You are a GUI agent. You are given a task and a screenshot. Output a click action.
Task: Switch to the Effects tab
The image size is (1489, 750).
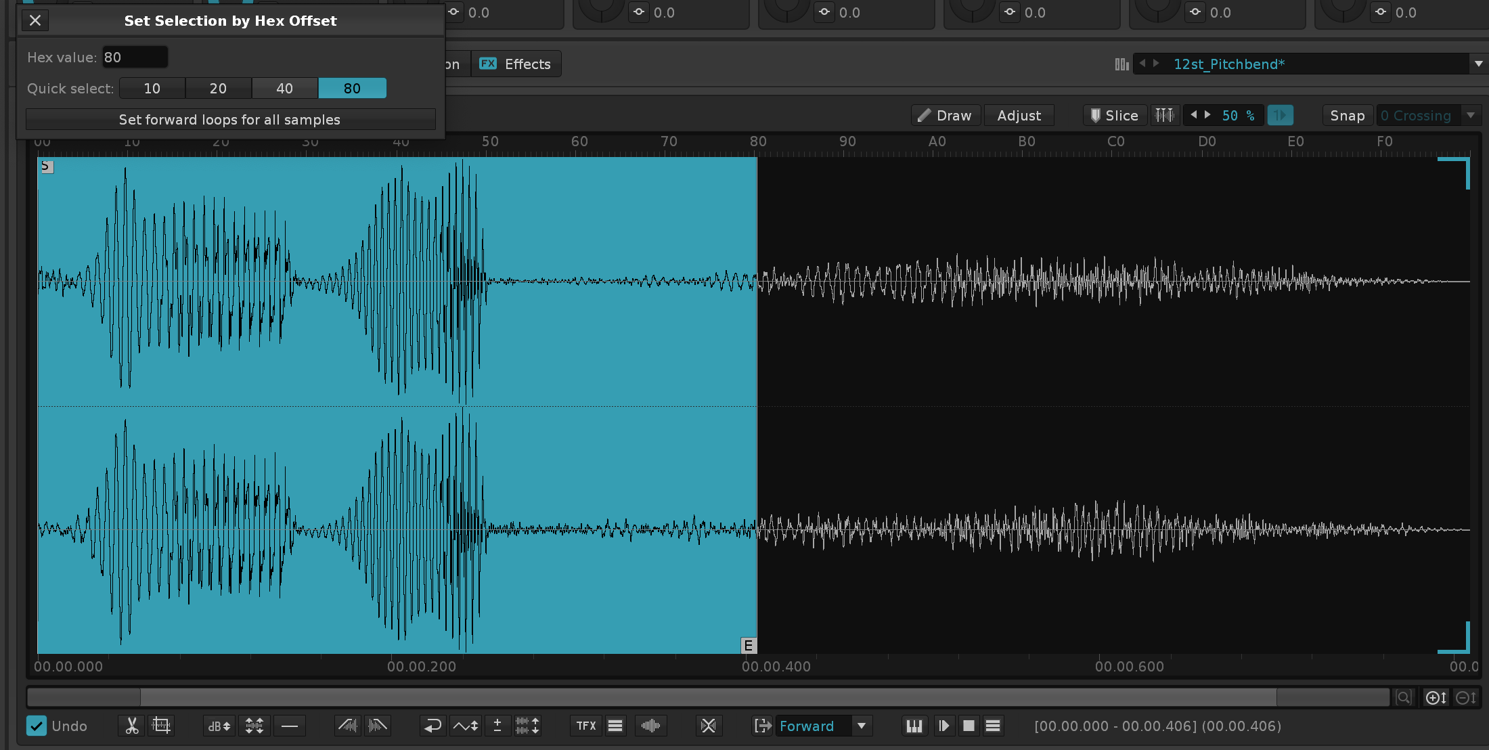click(516, 64)
